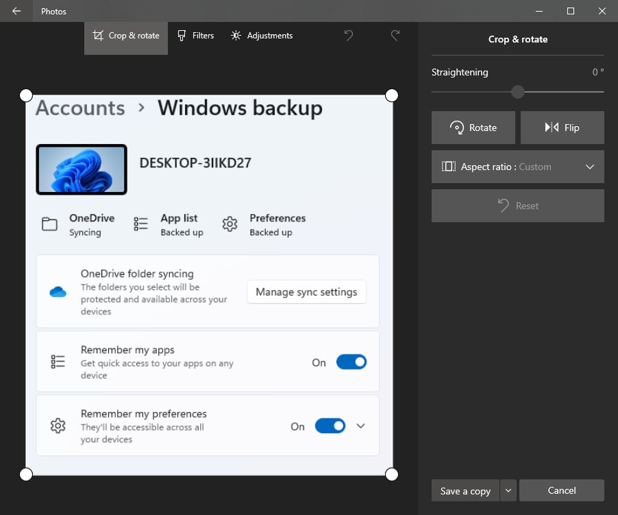
Task: Minimize the Photos window
Action: (539, 11)
